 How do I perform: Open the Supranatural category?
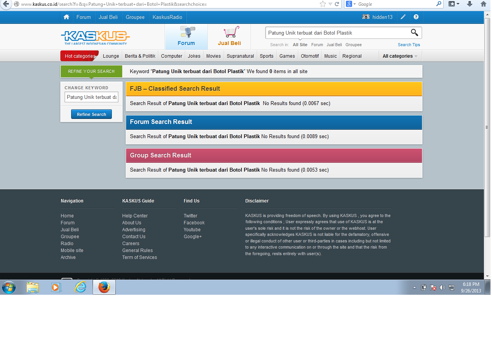coord(240,56)
